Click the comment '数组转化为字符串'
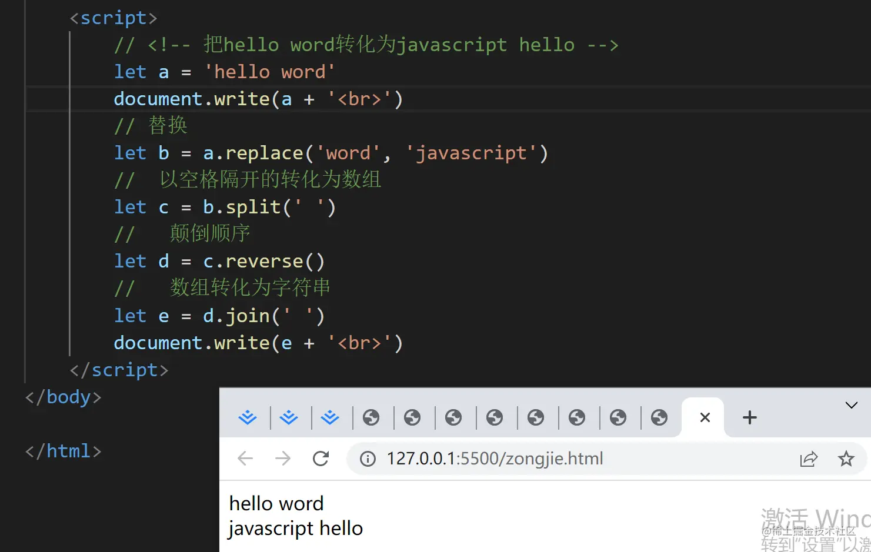Screen dimensions: 871x552 (251, 287)
